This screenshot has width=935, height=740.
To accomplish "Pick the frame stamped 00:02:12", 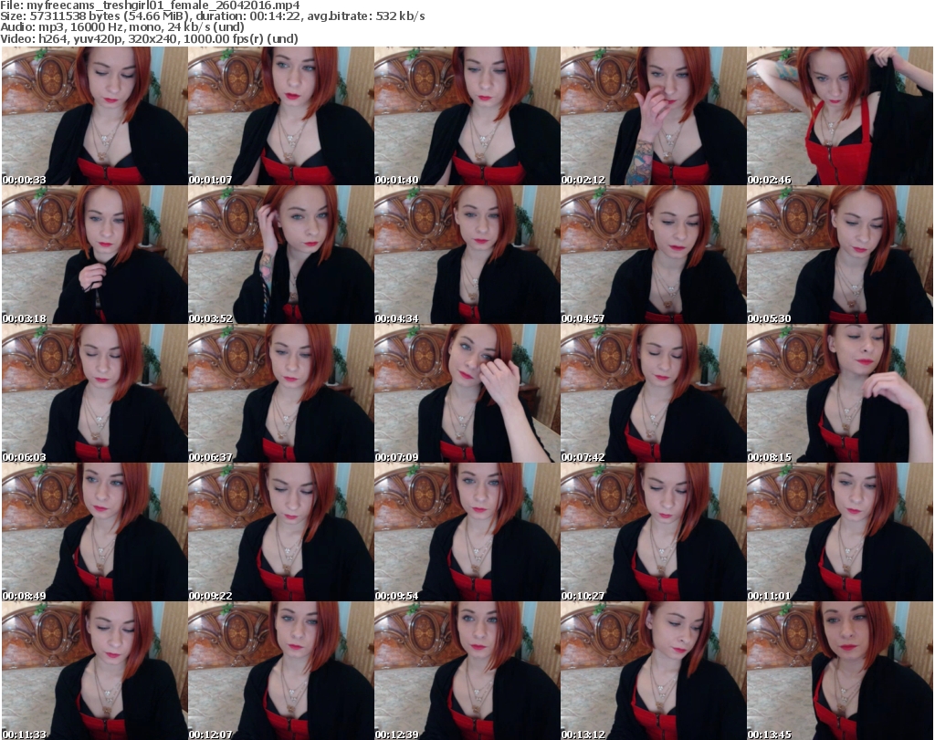I will tap(653, 116).
